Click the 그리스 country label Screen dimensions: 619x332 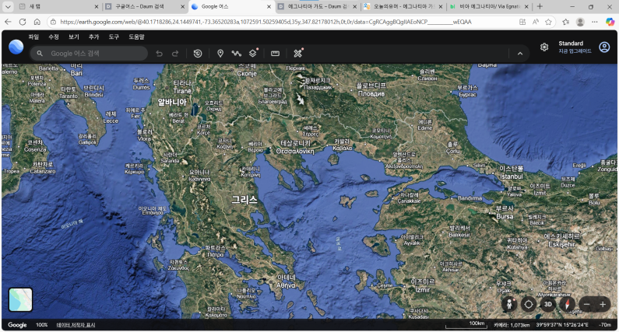click(x=244, y=200)
